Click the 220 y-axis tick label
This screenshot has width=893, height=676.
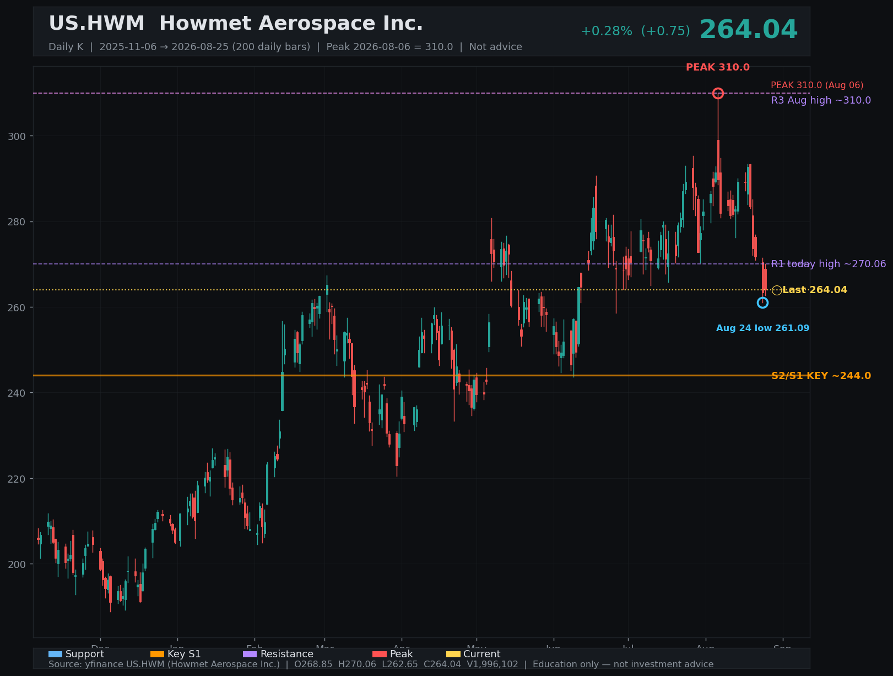point(17,479)
